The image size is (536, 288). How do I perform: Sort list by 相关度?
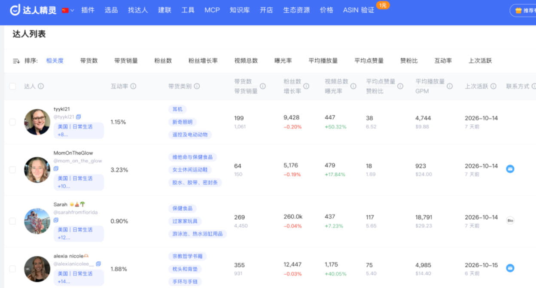(x=55, y=61)
